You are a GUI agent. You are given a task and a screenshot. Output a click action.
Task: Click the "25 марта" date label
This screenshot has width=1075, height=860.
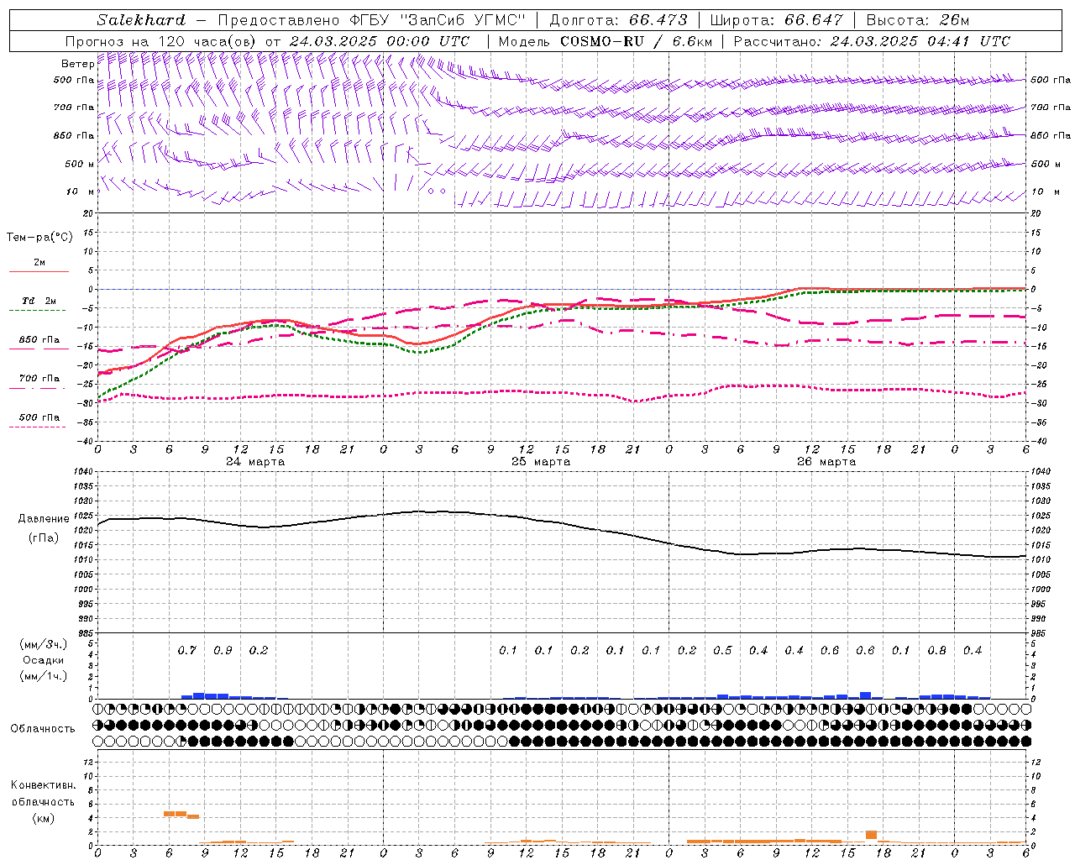point(541,462)
